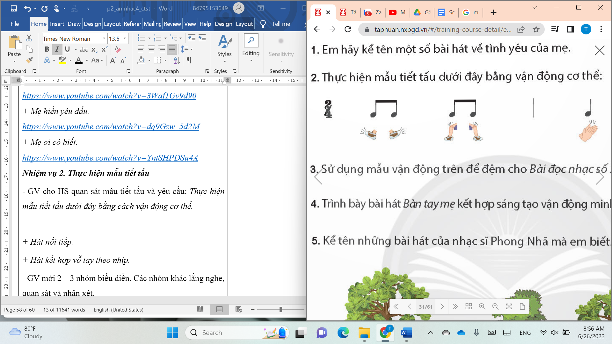The image size is (612, 344).
Task: Open the Review ribbon tab
Action: click(x=172, y=24)
